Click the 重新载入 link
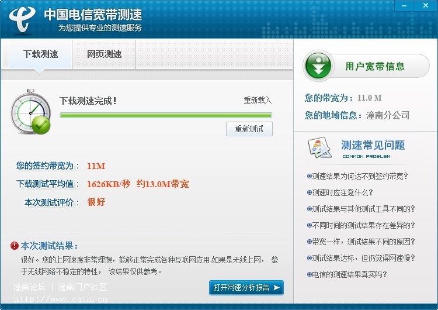The image size is (438, 310). tap(258, 100)
